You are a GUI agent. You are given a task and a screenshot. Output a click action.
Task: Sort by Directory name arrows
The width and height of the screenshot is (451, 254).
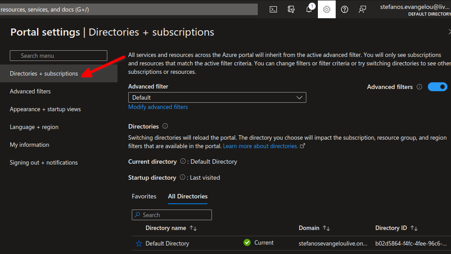193,228
